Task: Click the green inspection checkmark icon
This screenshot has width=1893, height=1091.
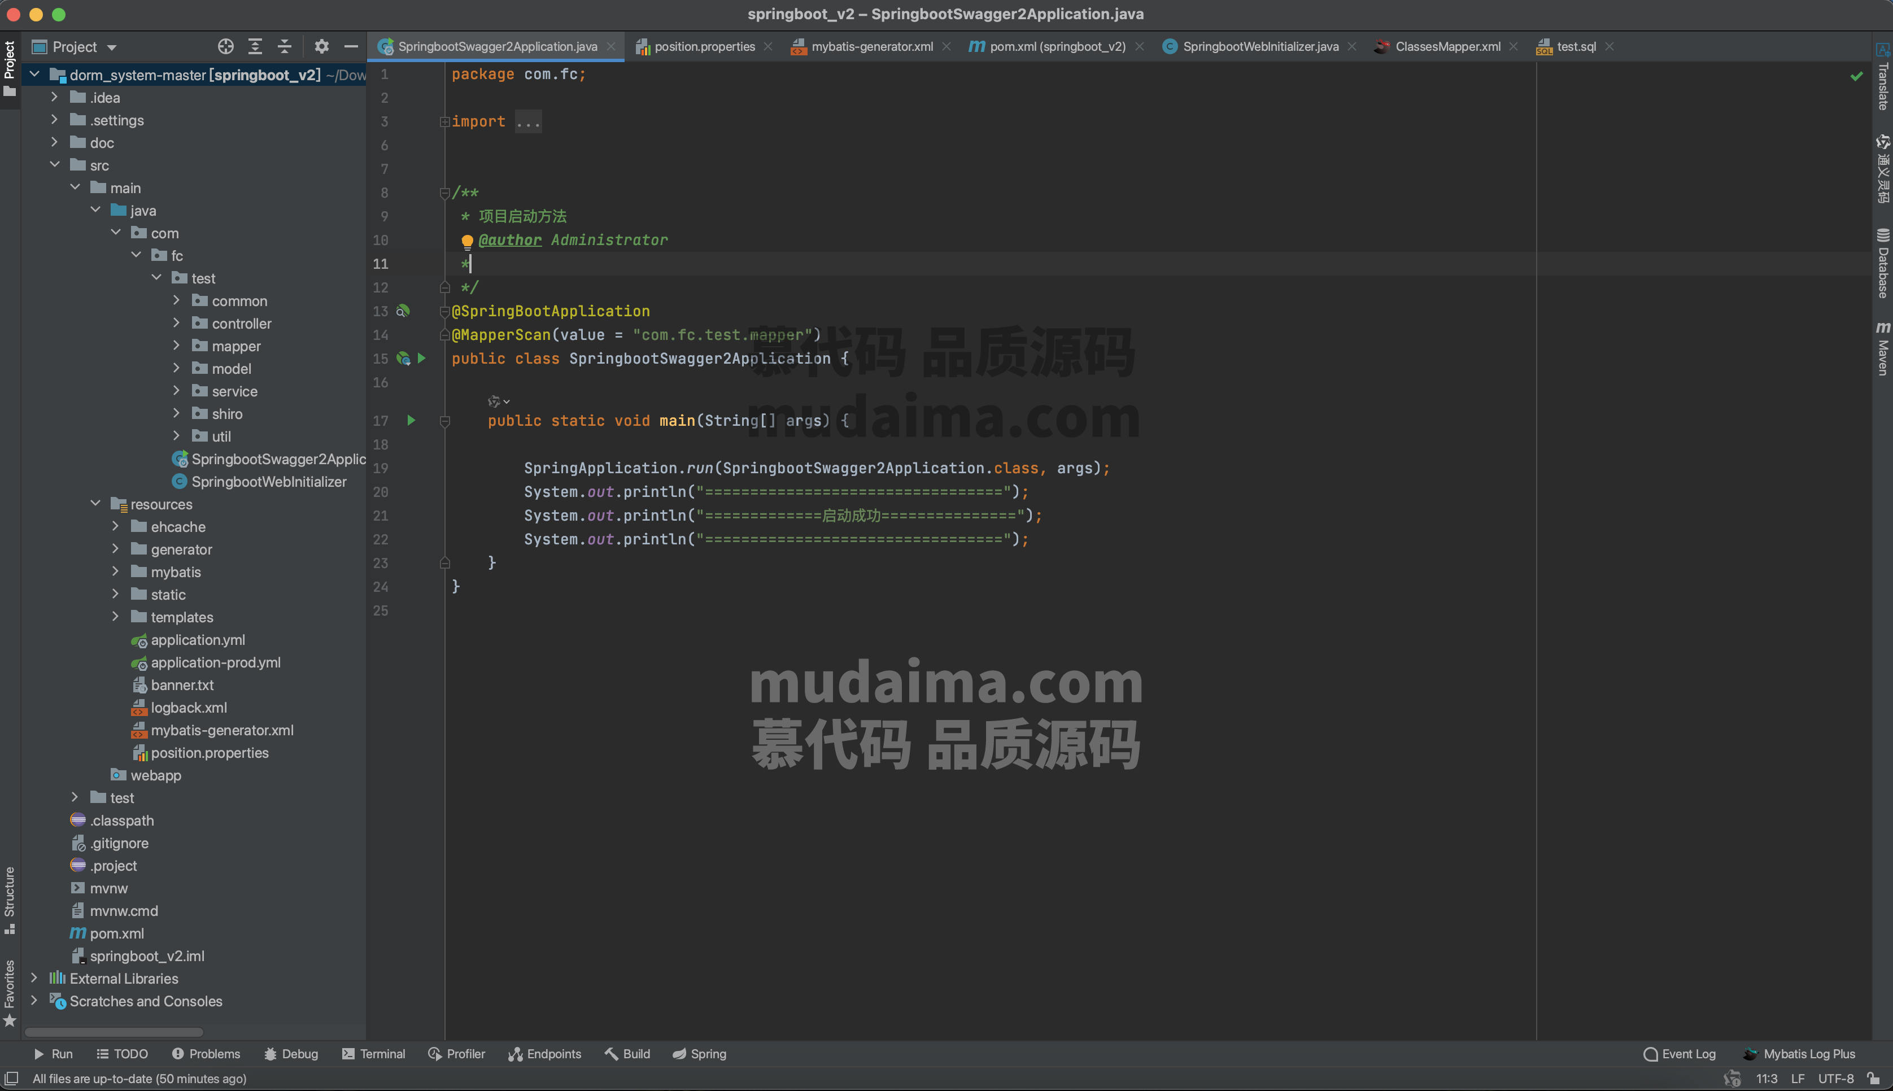Action: 1856,76
